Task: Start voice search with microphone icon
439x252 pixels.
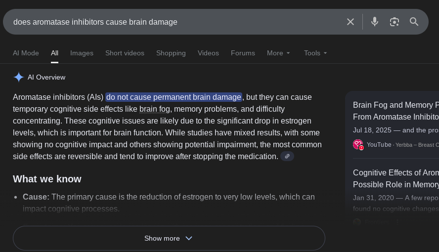Action: [375, 22]
